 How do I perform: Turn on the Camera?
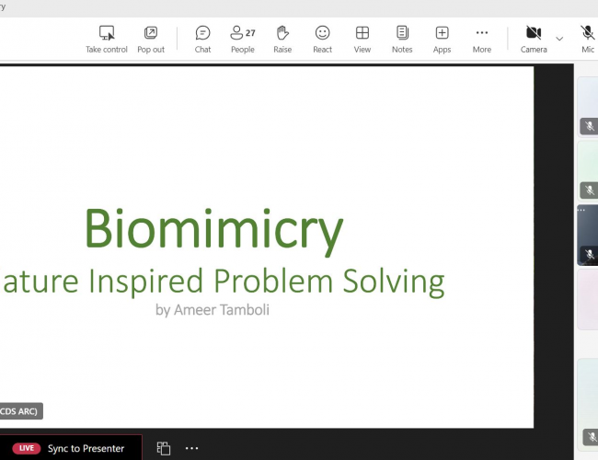tap(534, 39)
